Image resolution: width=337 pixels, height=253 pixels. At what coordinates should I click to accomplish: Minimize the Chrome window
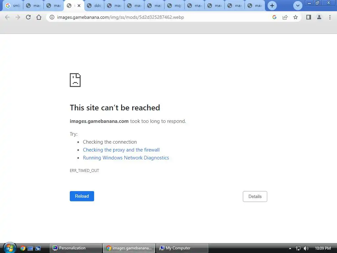click(309, 3)
